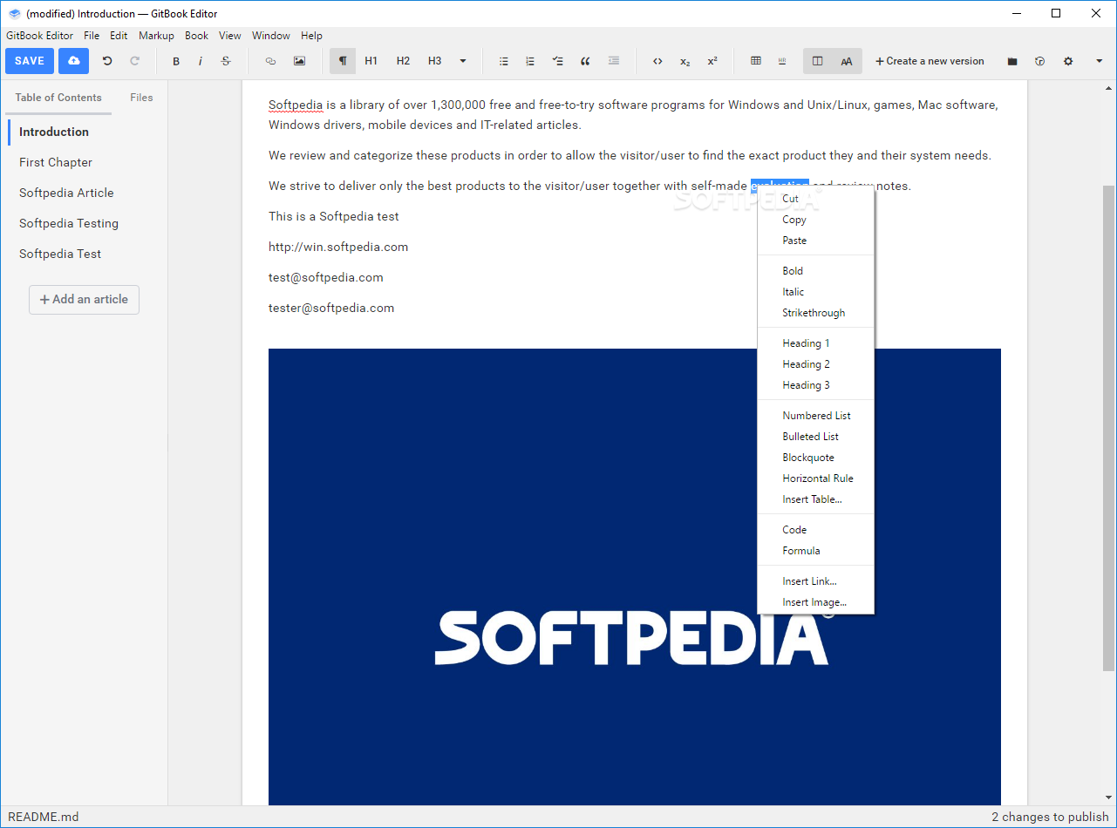Click the folder icon in toolbar
Image resolution: width=1117 pixels, height=828 pixels.
coord(1012,61)
